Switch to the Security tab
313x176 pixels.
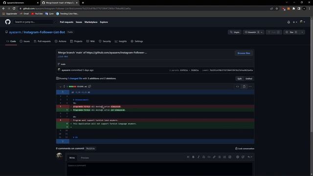coord(105,41)
